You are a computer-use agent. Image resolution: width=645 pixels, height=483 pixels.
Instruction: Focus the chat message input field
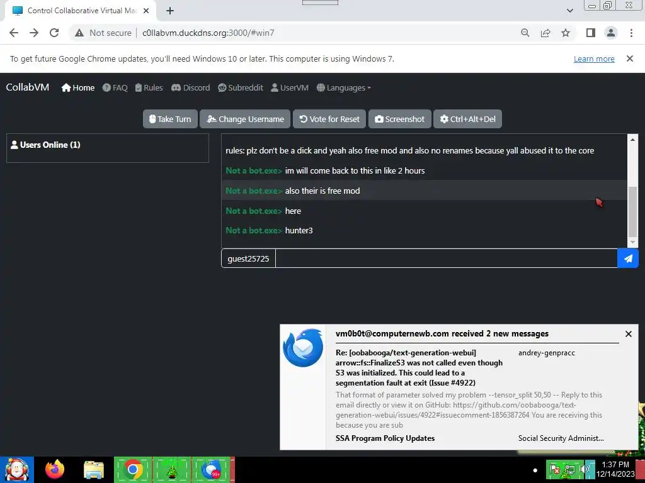pos(447,258)
